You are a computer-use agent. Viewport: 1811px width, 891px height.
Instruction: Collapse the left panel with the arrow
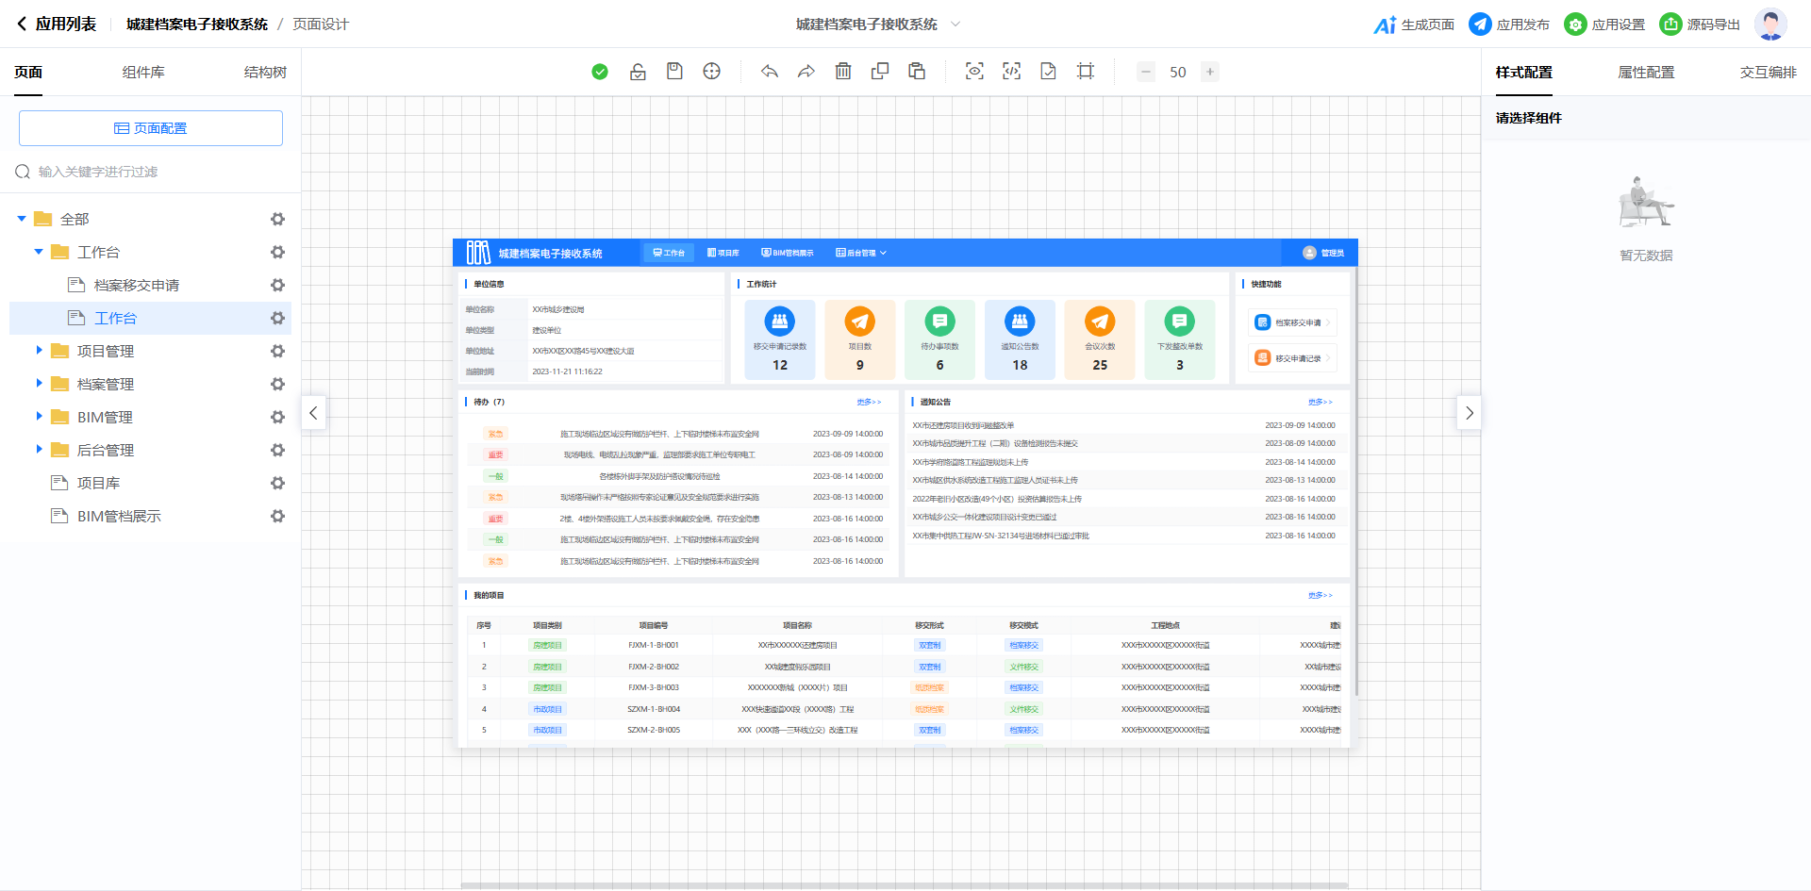pos(314,413)
